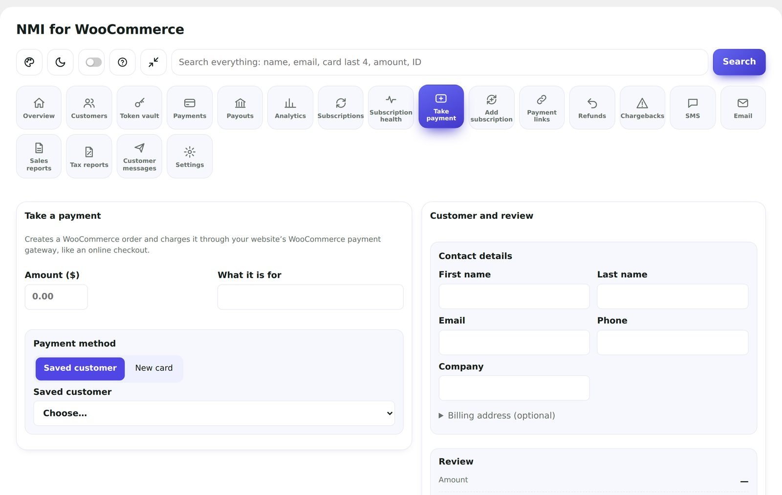Select New card payment method
Viewport: 782px width, 495px height.
click(154, 368)
